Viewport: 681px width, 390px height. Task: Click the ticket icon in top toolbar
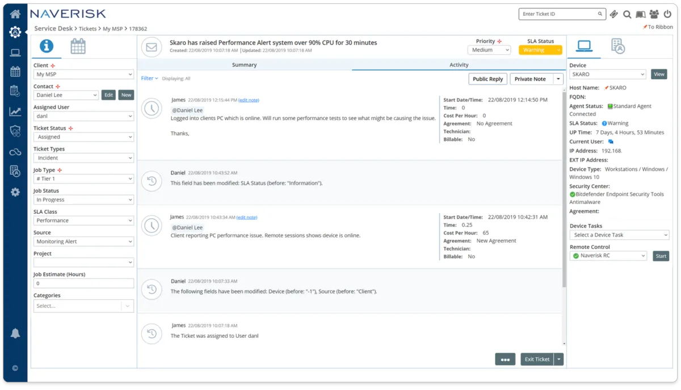tap(613, 14)
